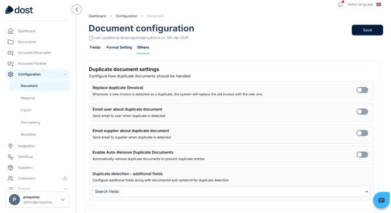Switch to the Fields tab
The height and width of the screenshot is (213, 391).
click(95, 47)
